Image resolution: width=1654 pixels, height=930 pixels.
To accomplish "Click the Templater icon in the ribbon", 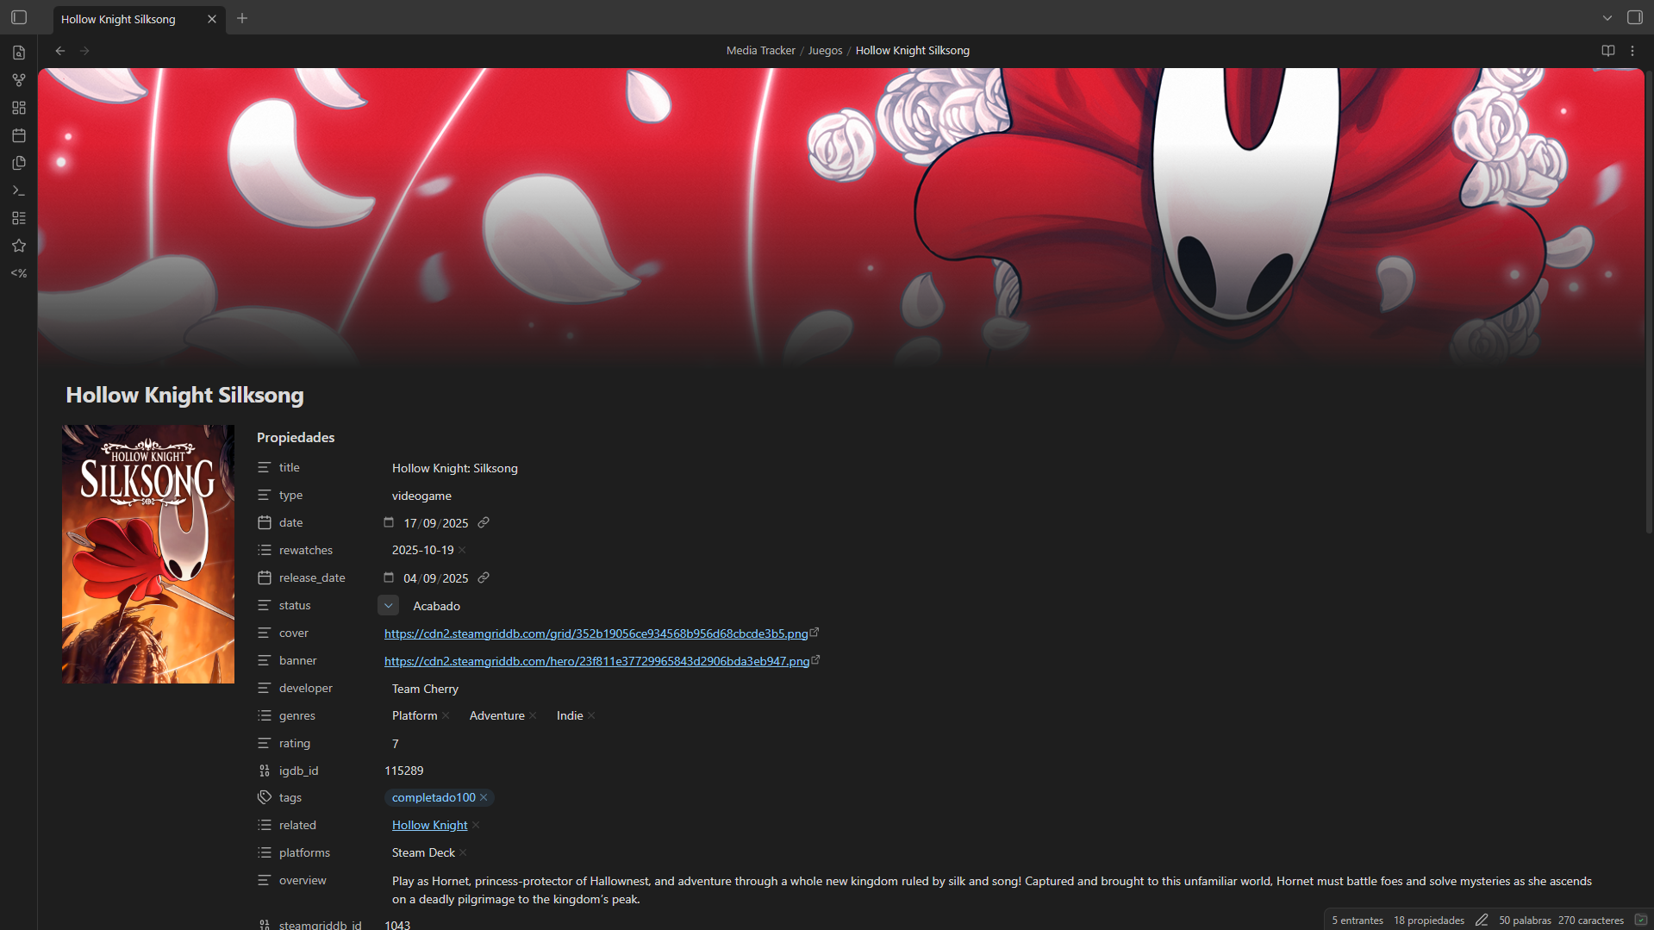I will pos(19,273).
